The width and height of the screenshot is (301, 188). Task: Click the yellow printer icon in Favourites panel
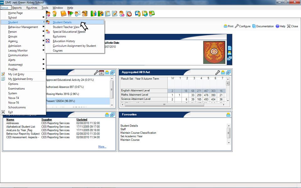228,115
